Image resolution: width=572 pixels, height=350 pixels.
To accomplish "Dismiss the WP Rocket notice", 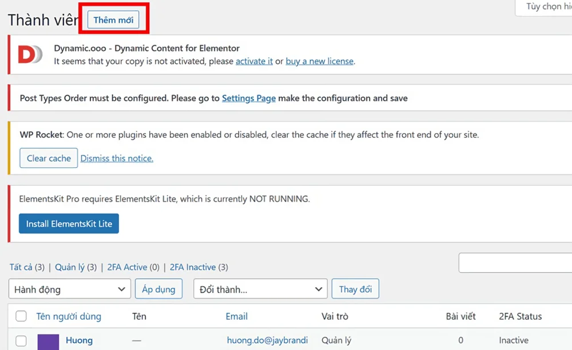I will point(117,158).
